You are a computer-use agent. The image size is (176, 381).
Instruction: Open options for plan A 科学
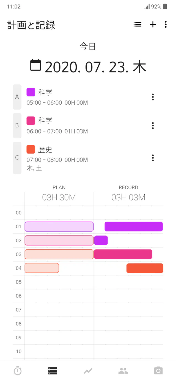[x=153, y=97]
